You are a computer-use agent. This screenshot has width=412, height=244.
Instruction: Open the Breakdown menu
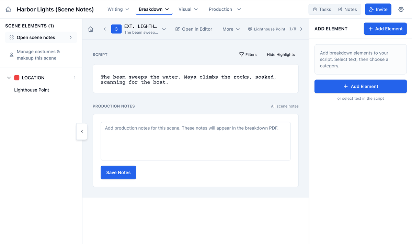click(x=154, y=9)
